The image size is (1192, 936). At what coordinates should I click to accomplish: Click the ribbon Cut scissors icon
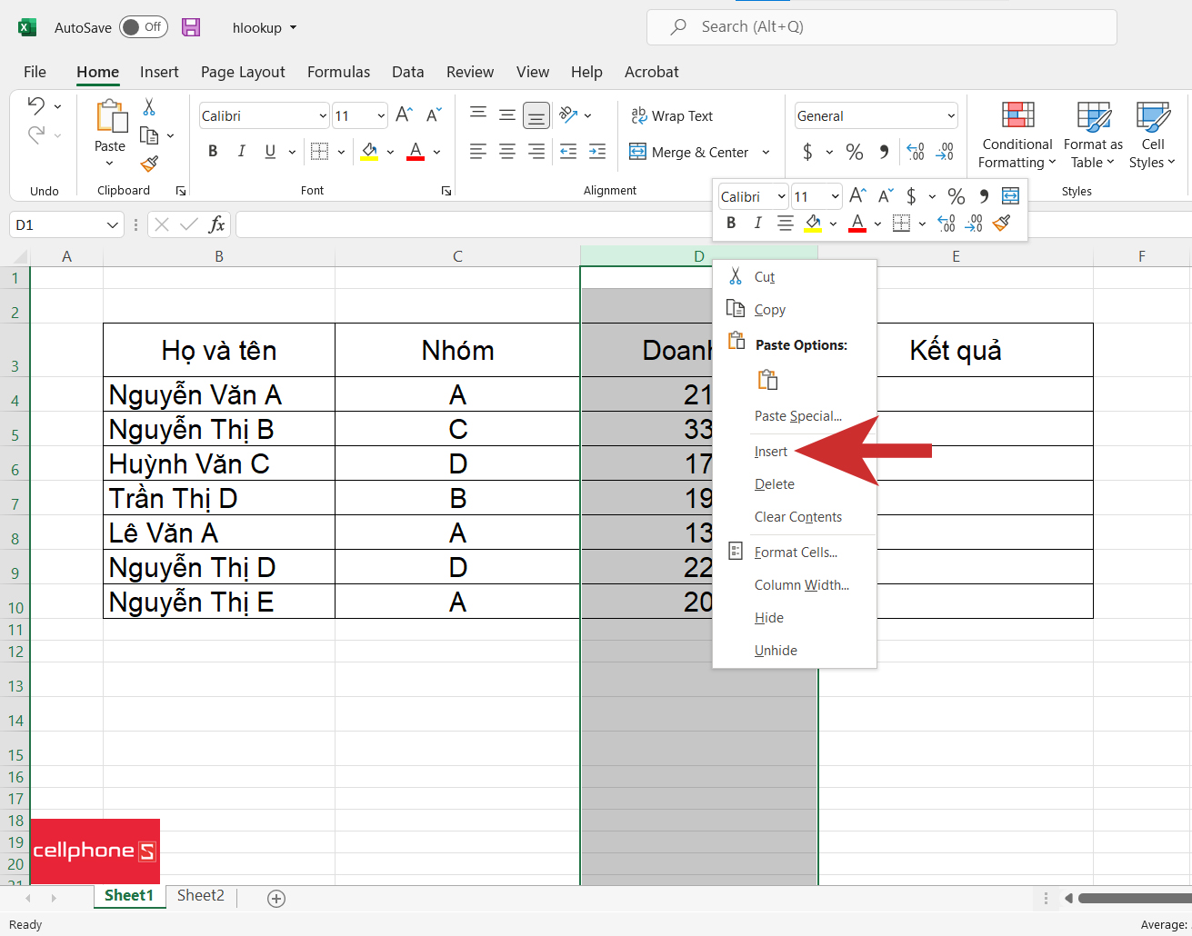pyautogui.click(x=149, y=107)
